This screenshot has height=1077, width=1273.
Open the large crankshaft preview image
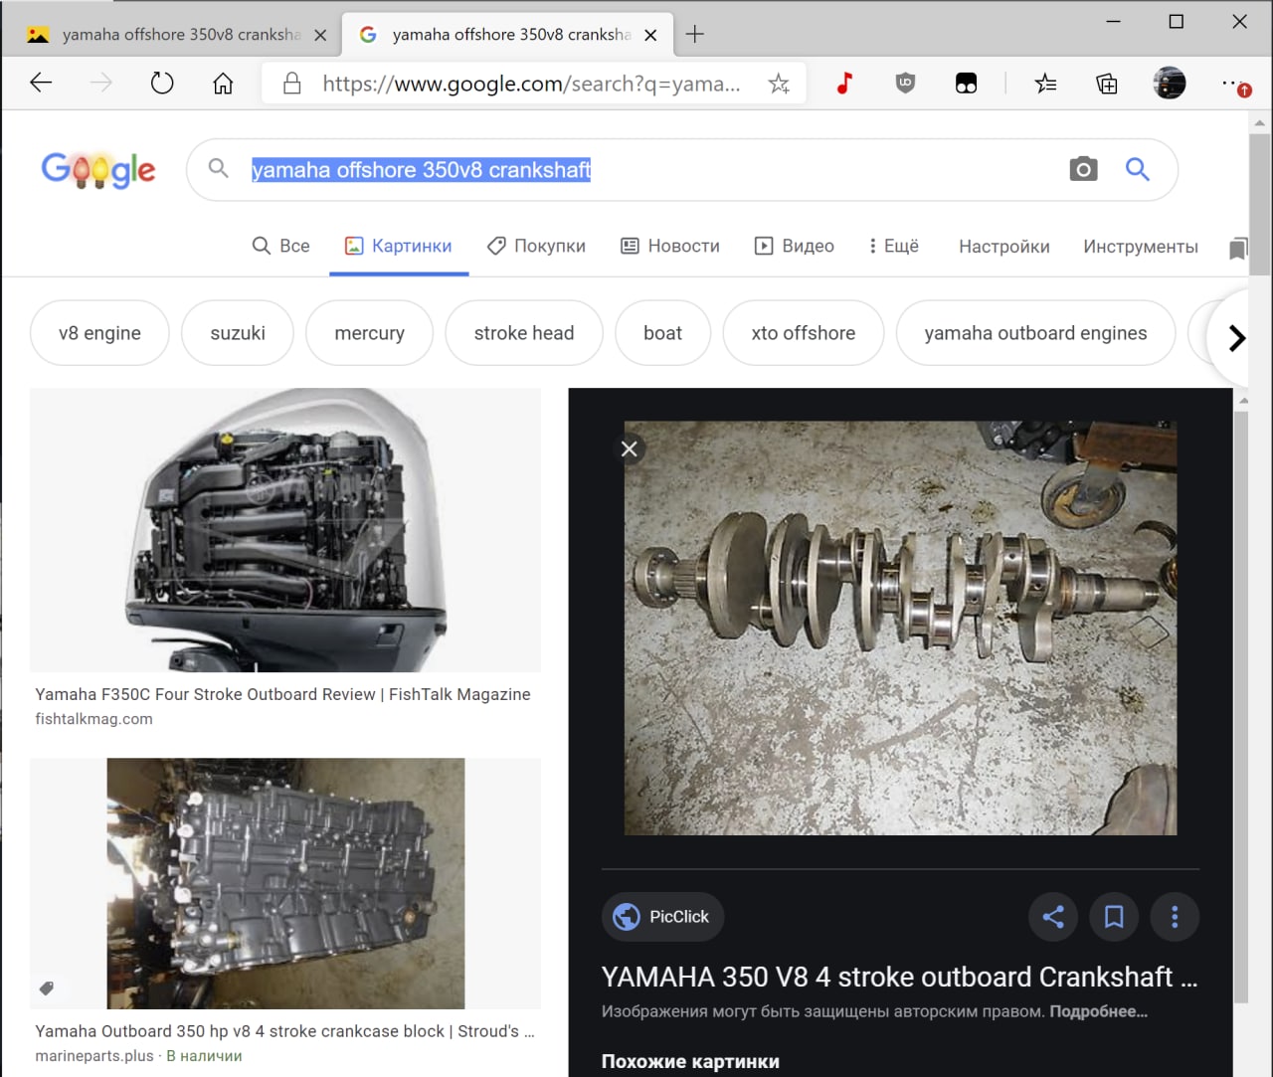pos(900,628)
